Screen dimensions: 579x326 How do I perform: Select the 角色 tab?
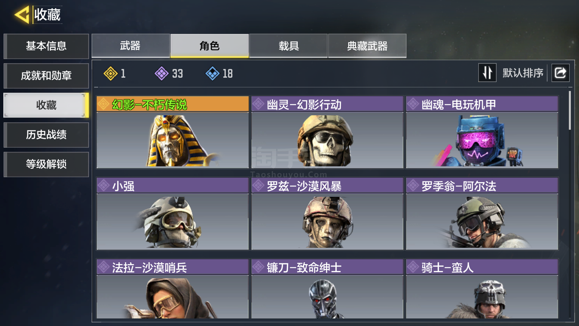209,46
